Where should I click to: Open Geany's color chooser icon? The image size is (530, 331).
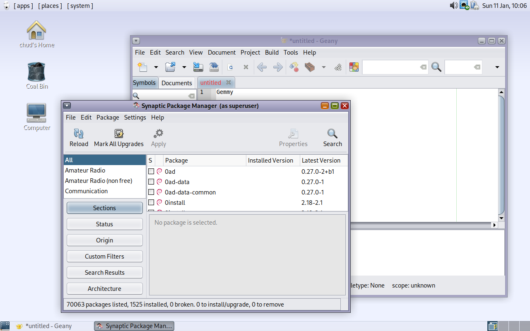coord(354,67)
